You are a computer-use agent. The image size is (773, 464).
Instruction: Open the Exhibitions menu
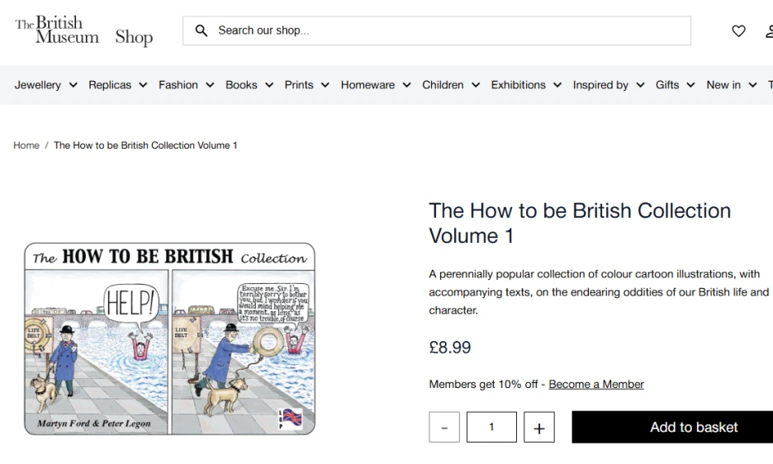pos(526,85)
